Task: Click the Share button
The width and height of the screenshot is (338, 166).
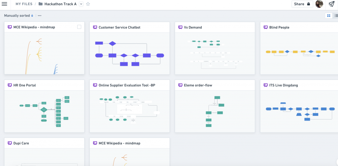Action: click(x=302, y=4)
